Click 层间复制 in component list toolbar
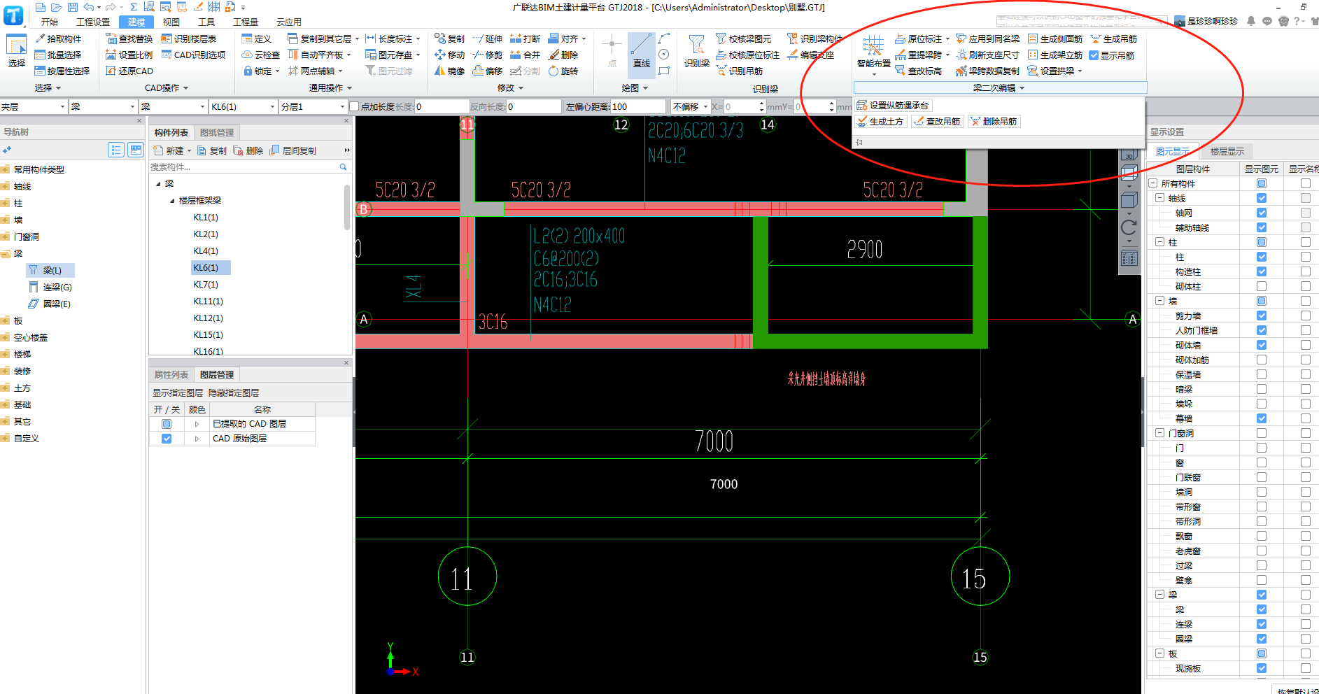Screen dimensions: 1319x694 293,150
